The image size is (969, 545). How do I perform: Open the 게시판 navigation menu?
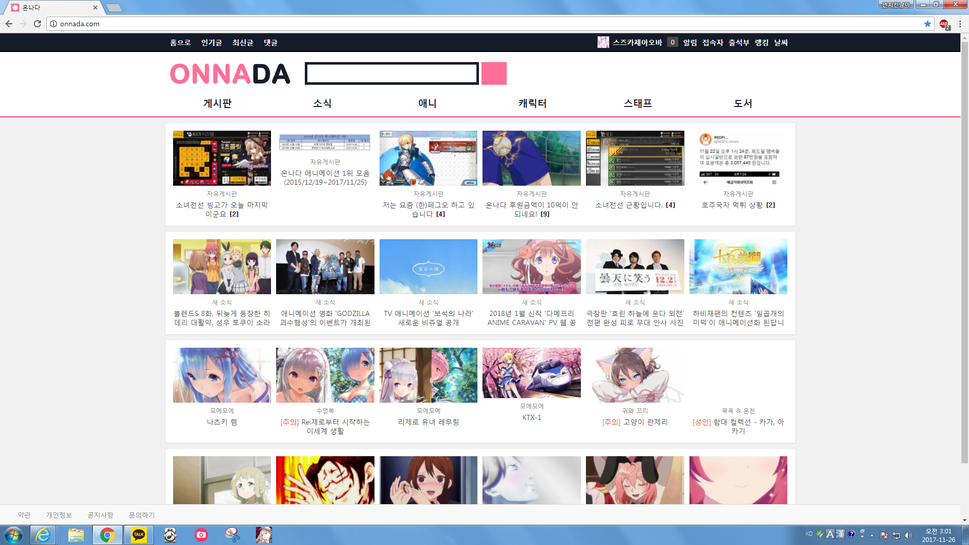pyautogui.click(x=218, y=103)
